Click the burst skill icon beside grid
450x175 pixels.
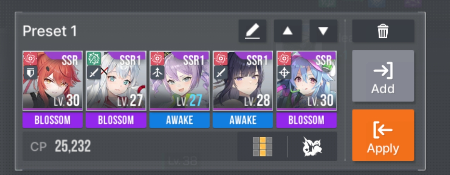pyautogui.click(x=313, y=146)
